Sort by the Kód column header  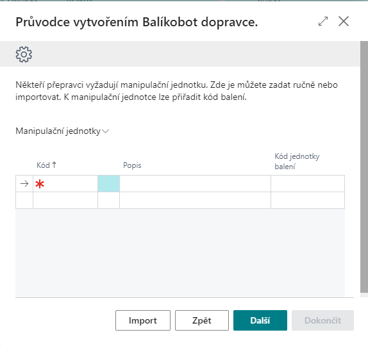(46, 165)
